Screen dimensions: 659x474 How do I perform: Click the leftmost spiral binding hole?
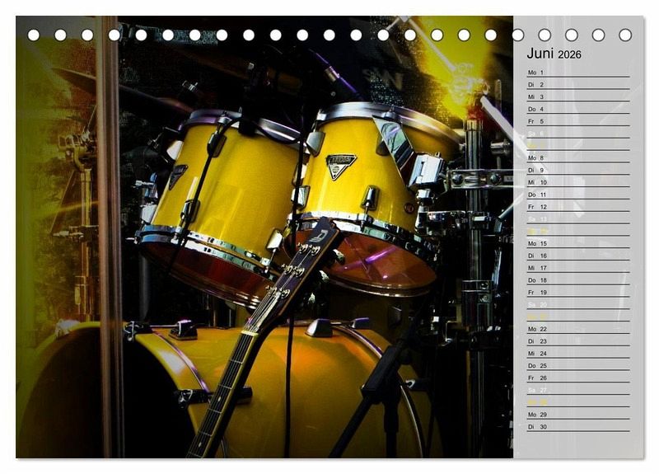[x=34, y=35]
